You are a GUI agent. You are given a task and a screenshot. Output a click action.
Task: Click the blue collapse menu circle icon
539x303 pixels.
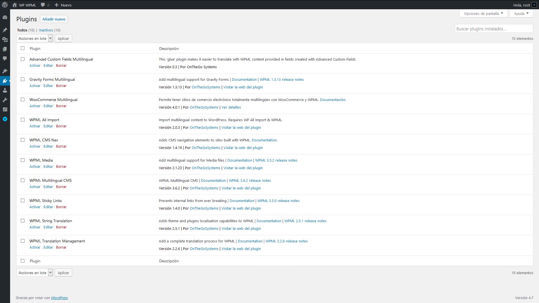click(x=5, y=119)
